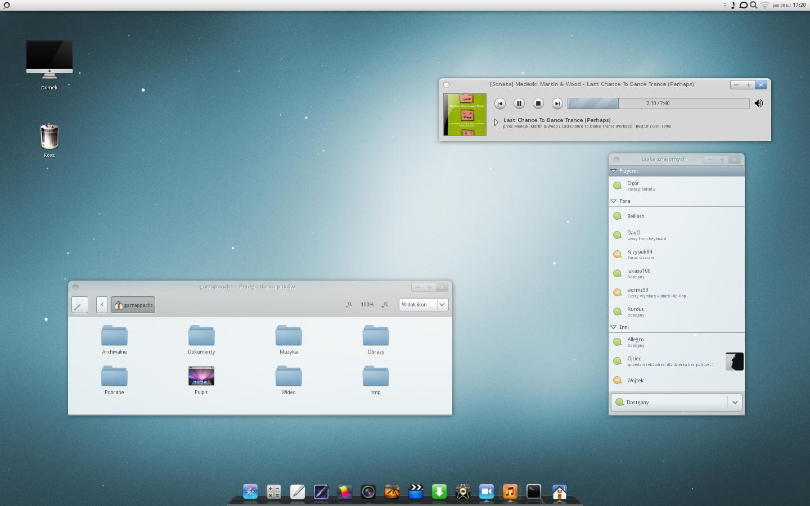Collapse the Fizyczni contact group
The width and height of the screenshot is (810, 506).
614,170
